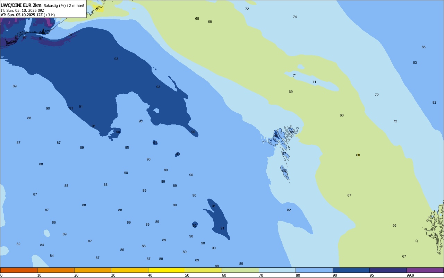444x278 pixels.
Task: Click the orange 10–20 legend swatch
Action: 55,270
